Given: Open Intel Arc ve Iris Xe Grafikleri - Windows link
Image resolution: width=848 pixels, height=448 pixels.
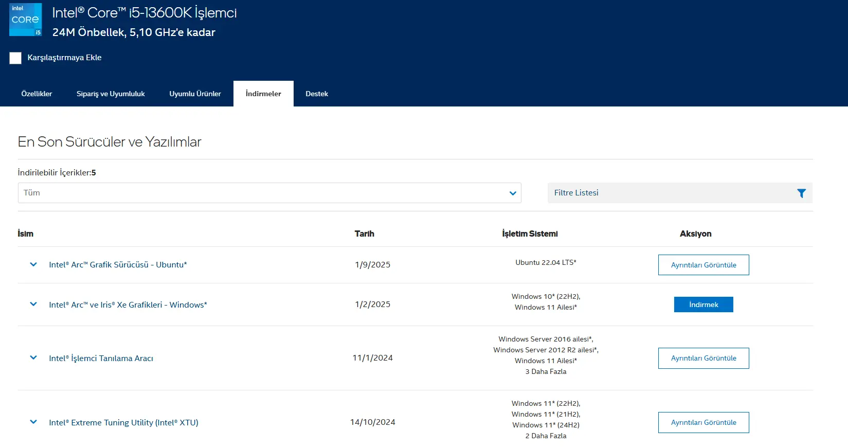Looking at the screenshot, I should (128, 304).
